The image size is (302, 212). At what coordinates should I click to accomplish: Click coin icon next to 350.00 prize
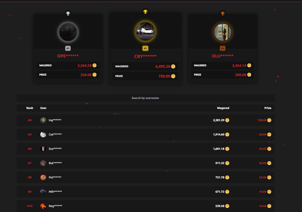point(94,75)
